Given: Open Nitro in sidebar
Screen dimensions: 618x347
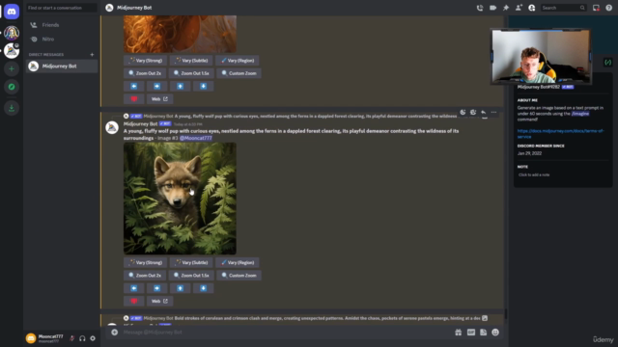Looking at the screenshot, I should coord(62,39).
